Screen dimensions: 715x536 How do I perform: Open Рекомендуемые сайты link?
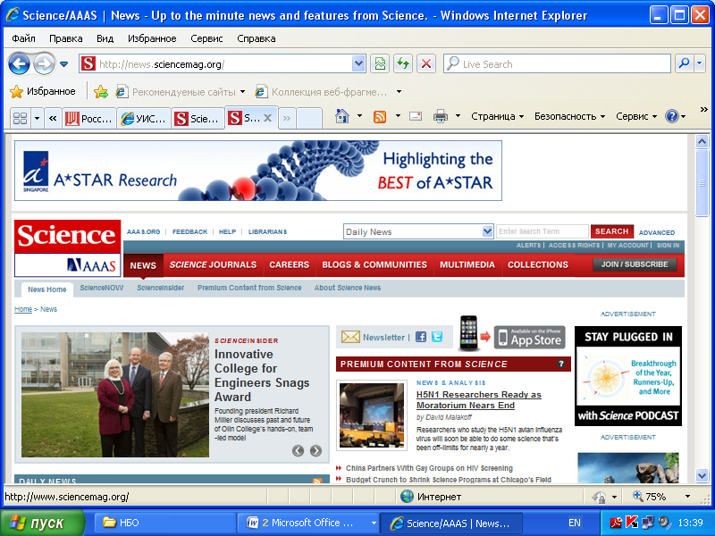coord(181,92)
